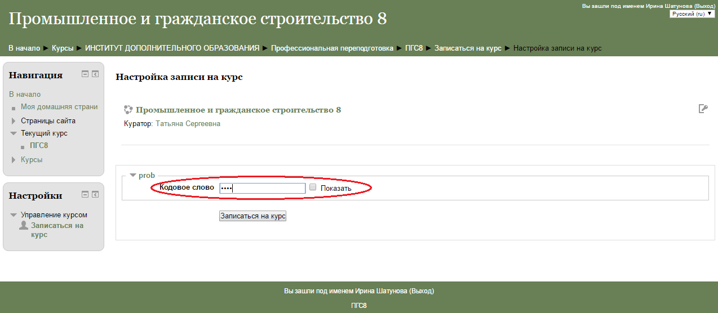Screen dimensions: 718x313
Task: Collapse the Текущий курс tree node
Action: pyautogui.click(x=14, y=133)
